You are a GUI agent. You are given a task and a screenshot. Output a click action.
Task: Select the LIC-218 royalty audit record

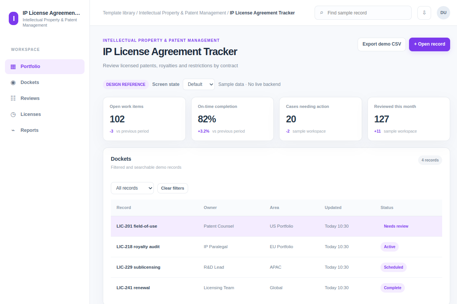point(276,247)
